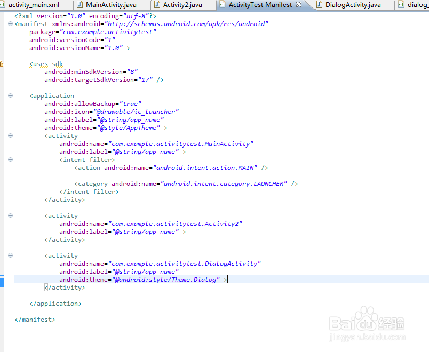Click the Java file icon on Activity2.java tab
Screen dimensions: 429x352
[157, 5]
